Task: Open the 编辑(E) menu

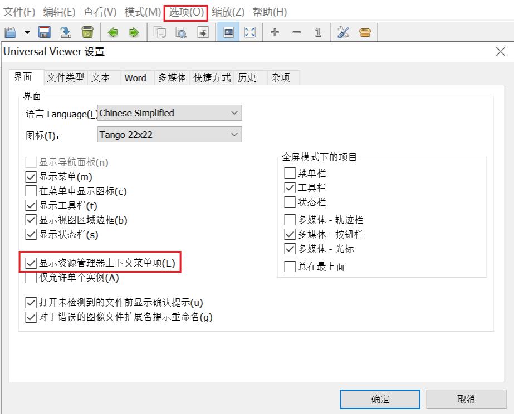Action: (60, 12)
